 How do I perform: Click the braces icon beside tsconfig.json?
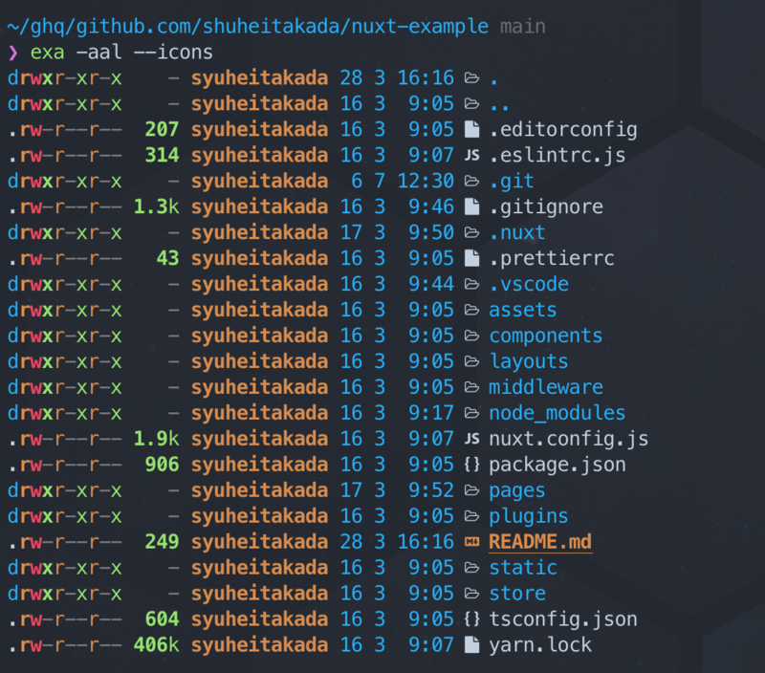tap(471, 619)
